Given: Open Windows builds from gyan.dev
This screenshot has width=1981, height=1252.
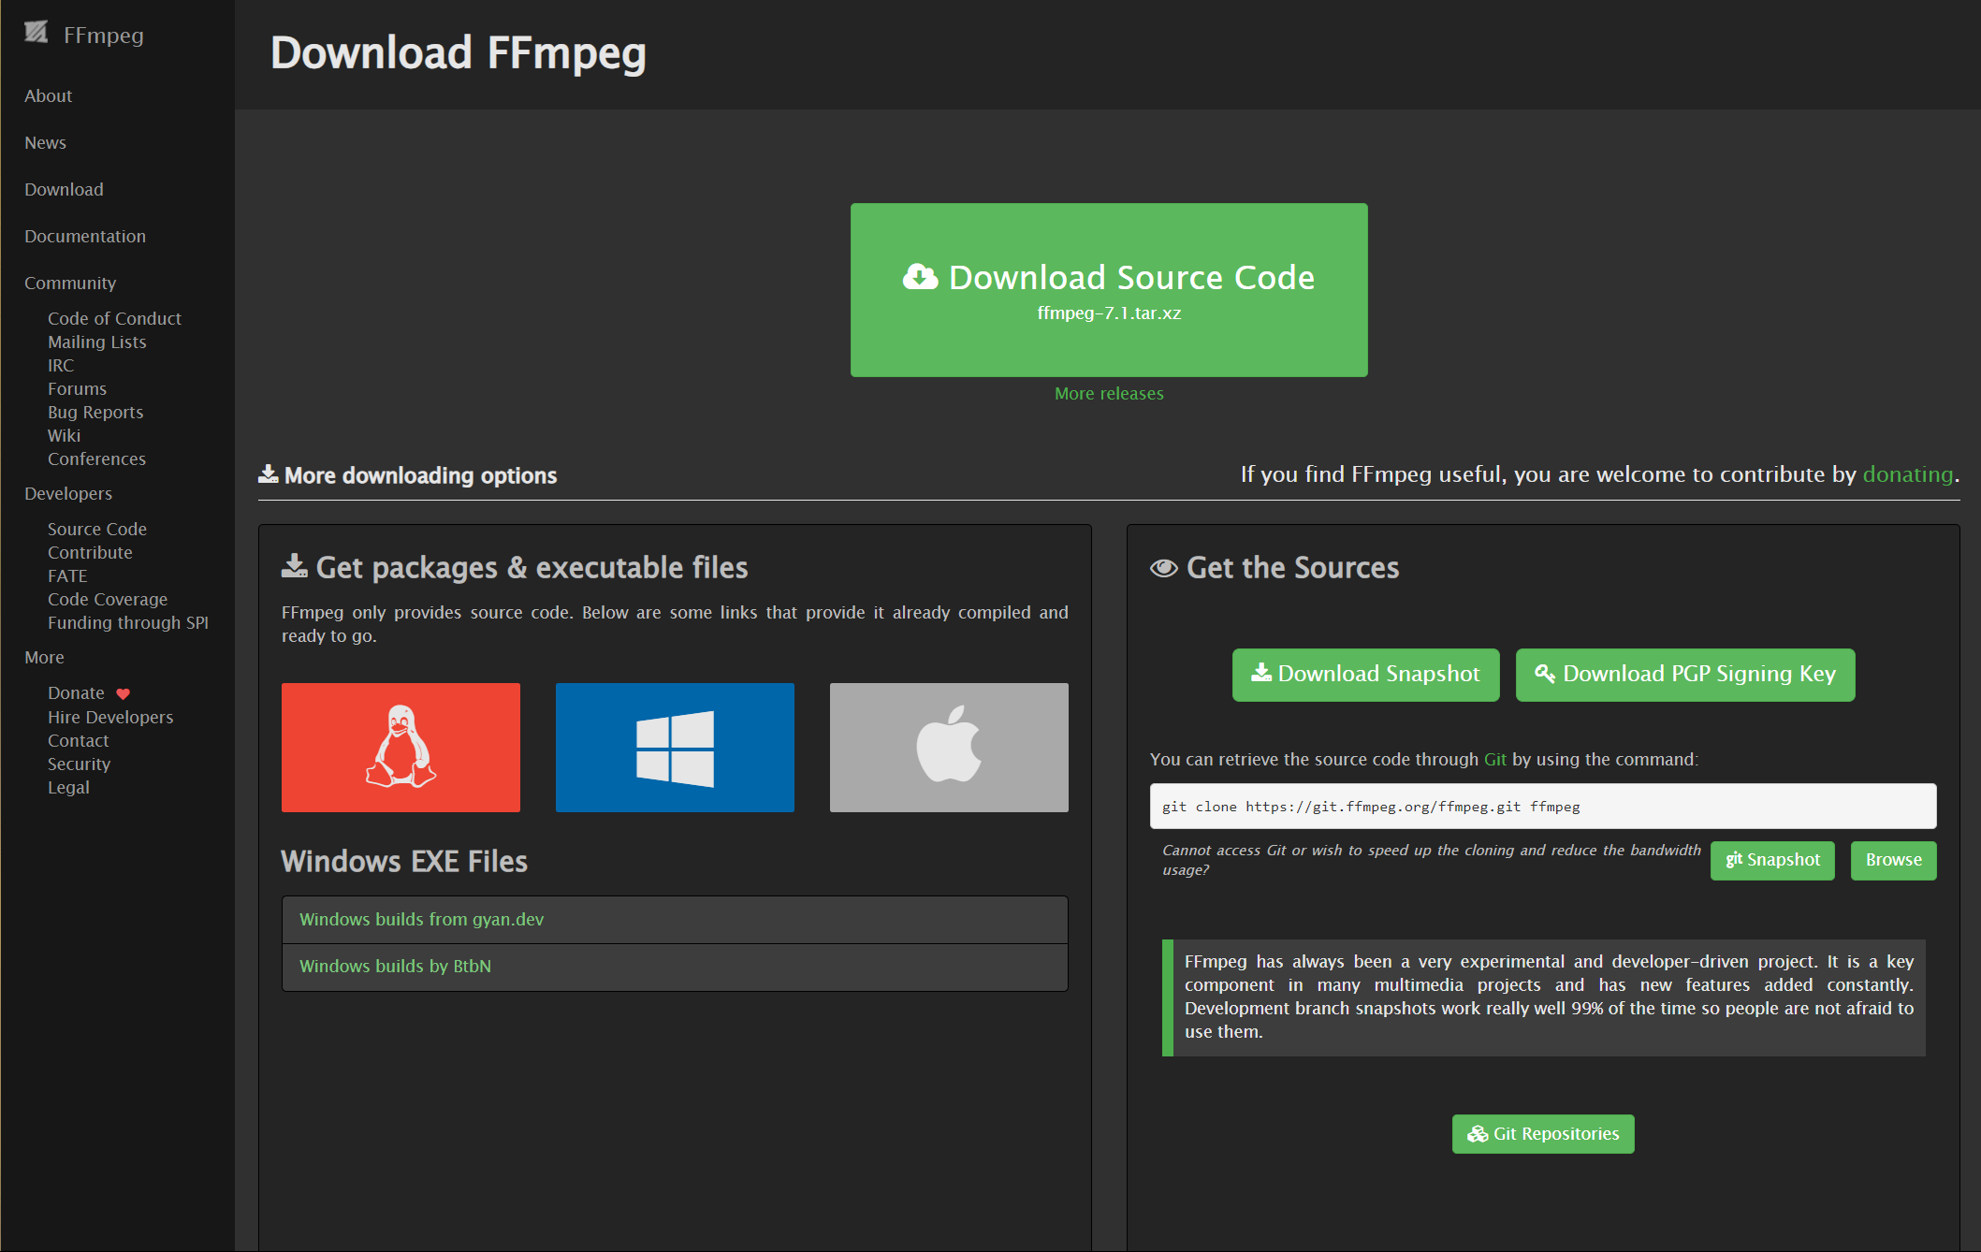Looking at the screenshot, I should click(x=420, y=919).
